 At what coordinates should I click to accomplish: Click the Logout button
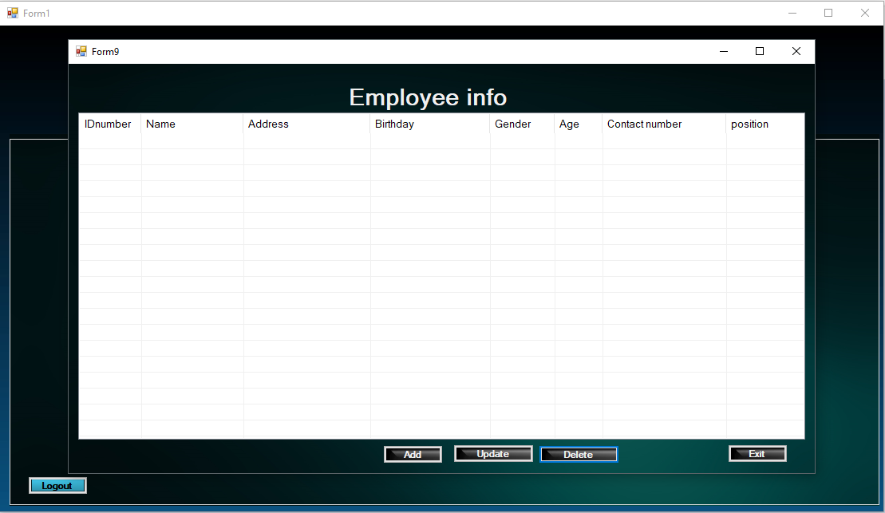57,486
